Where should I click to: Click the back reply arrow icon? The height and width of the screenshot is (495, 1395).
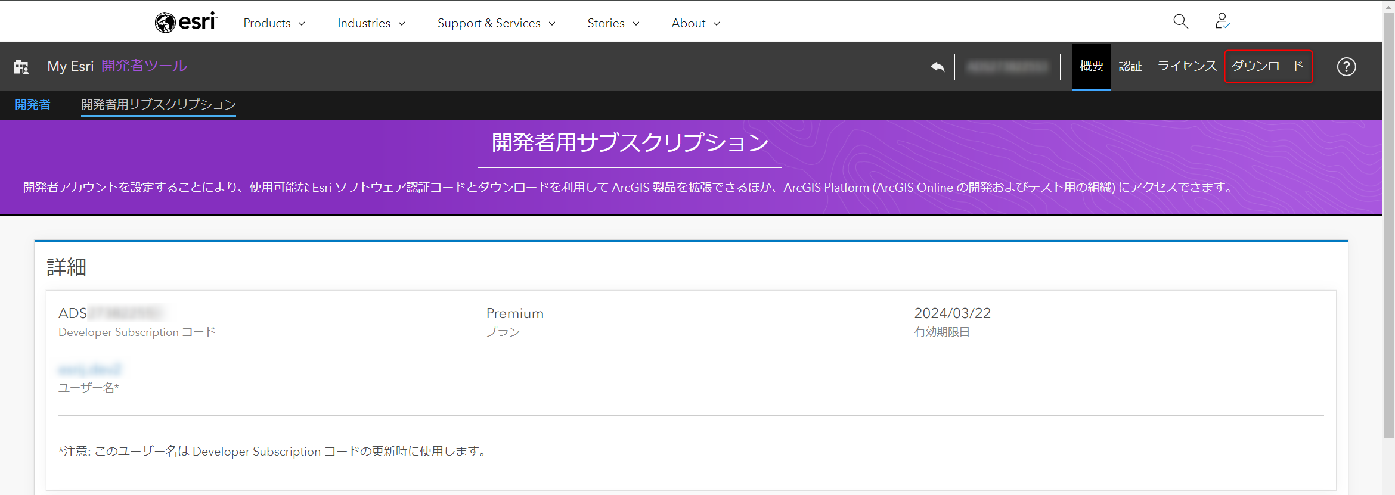pyautogui.click(x=938, y=67)
